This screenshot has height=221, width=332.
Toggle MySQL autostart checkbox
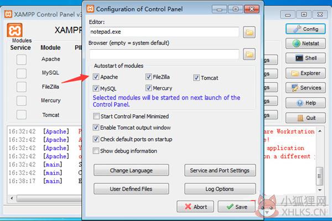click(x=96, y=88)
